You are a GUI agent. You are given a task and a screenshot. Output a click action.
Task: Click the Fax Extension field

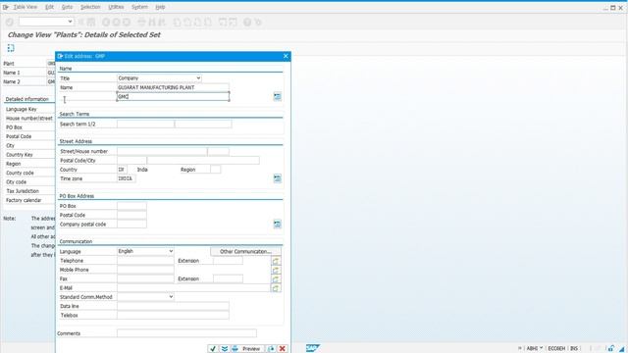pos(228,278)
